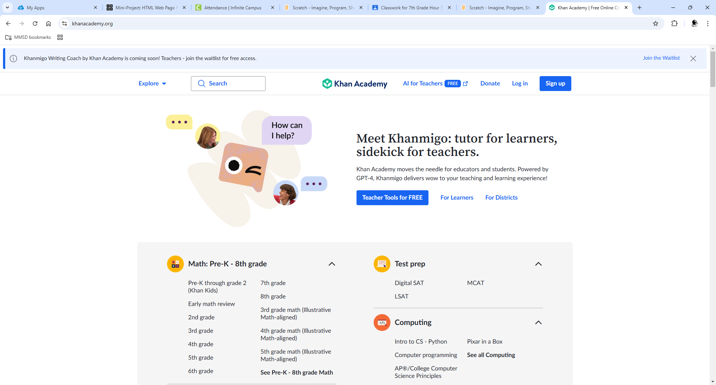Click the Join the Waitlist link
716x385 pixels.
661,58
